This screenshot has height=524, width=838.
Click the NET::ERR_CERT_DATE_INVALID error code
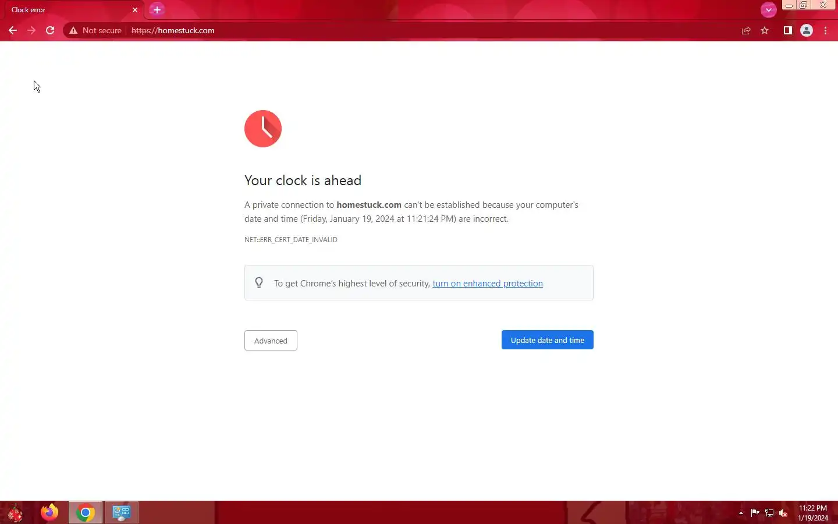coord(291,240)
